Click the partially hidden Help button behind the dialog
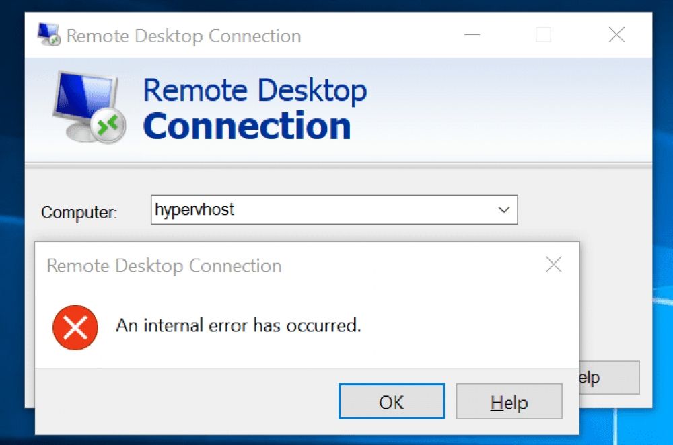This screenshot has width=673, height=445. click(609, 377)
